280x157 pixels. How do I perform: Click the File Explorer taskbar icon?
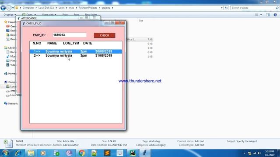click(x=31, y=153)
